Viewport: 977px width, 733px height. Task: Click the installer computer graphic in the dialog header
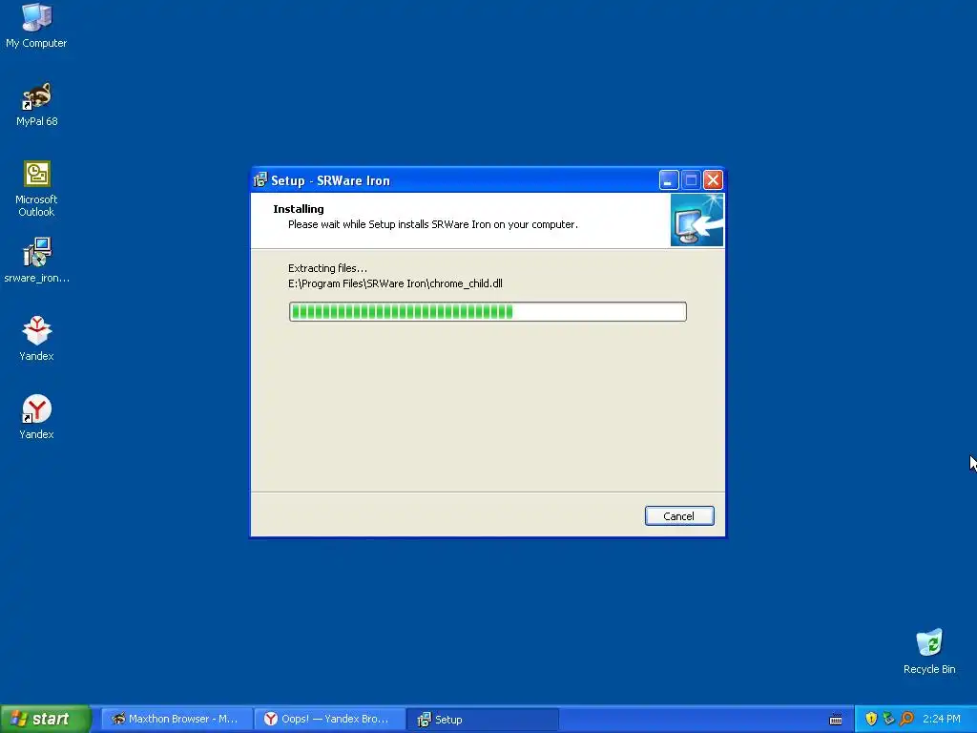[x=696, y=220]
